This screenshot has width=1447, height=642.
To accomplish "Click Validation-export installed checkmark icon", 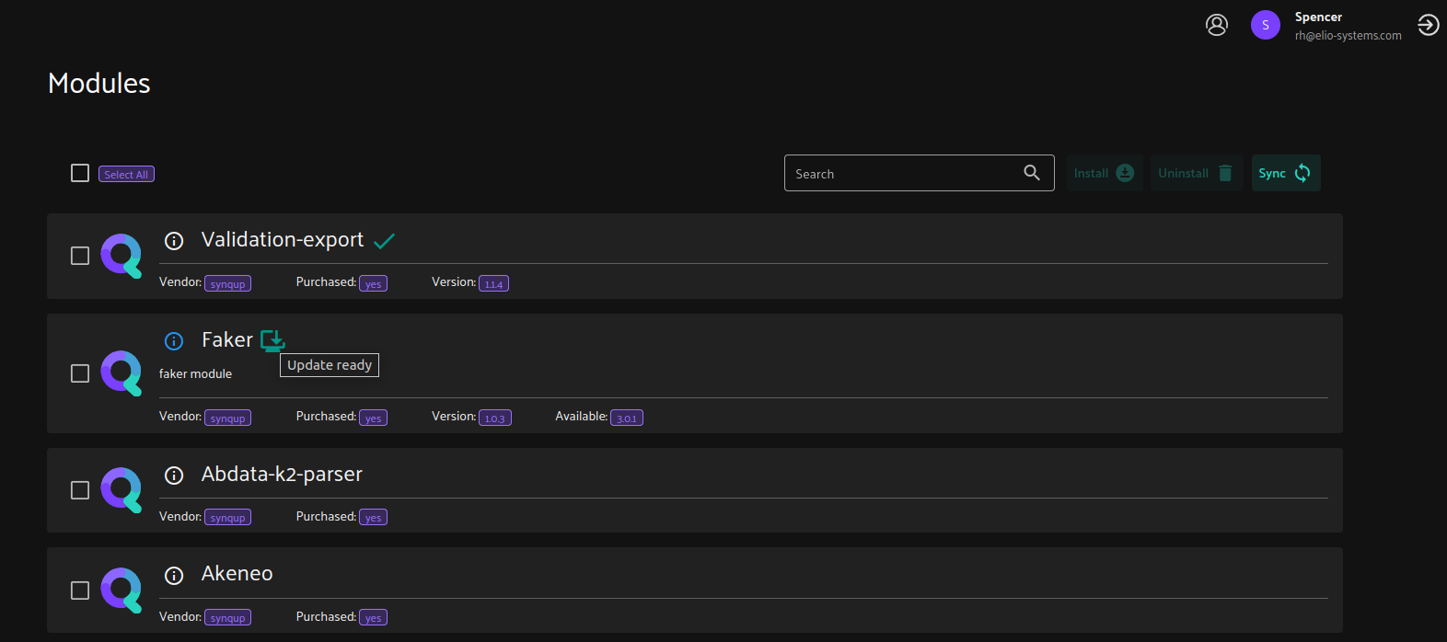I will pyautogui.click(x=385, y=241).
